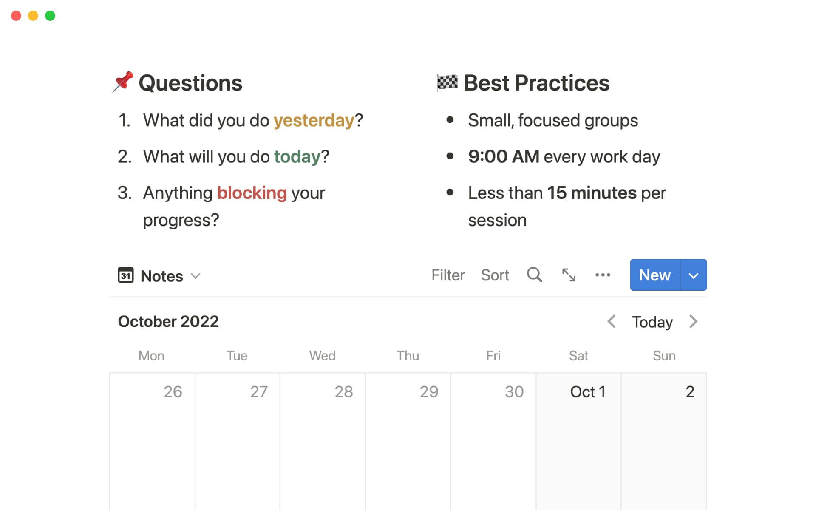The width and height of the screenshot is (816, 510).
Task: Click the green zoom traffic light button
Action: (x=50, y=16)
